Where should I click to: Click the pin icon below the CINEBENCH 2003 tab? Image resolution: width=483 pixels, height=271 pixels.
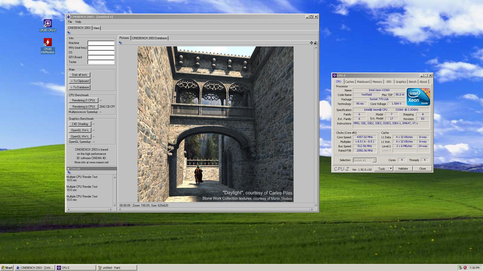(x=69, y=33)
